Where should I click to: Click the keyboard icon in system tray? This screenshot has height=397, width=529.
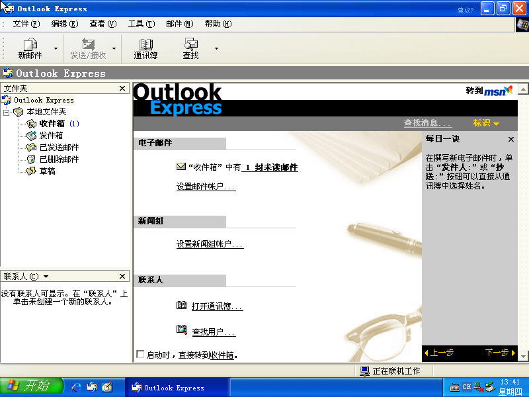tap(455, 388)
